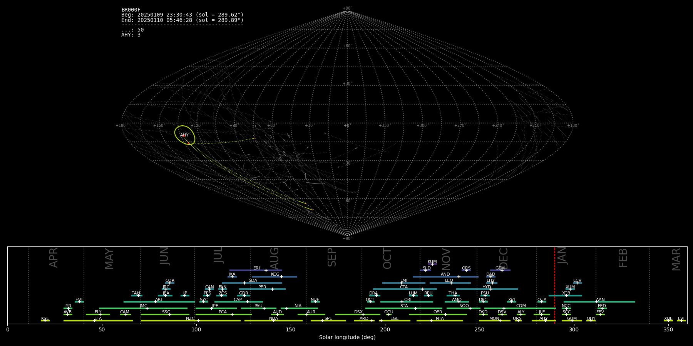This screenshot has height=346, width=693.
Task: Select the AND shower label
Action: coord(445,274)
